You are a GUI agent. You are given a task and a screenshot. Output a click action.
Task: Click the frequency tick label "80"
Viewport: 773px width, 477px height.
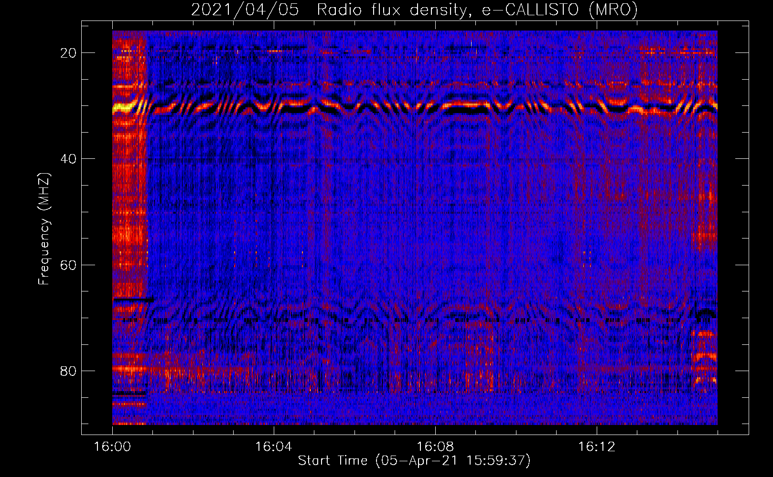pos(68,371)
